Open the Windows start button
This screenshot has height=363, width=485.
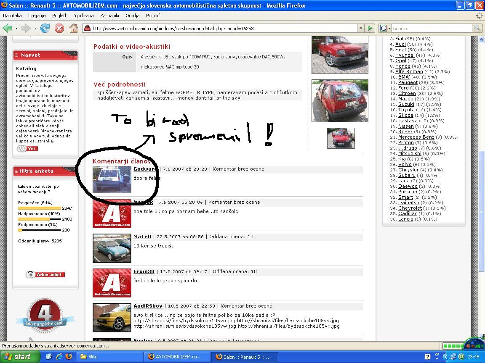coord(19,357)
